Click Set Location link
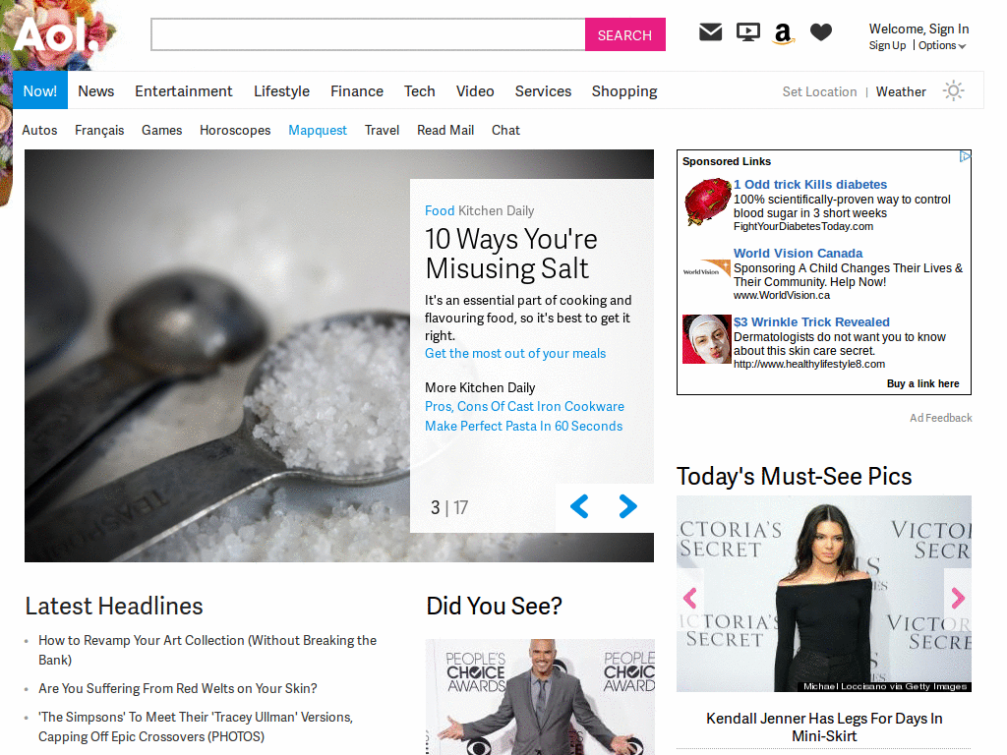The image size is (1007, 755). 819,91
